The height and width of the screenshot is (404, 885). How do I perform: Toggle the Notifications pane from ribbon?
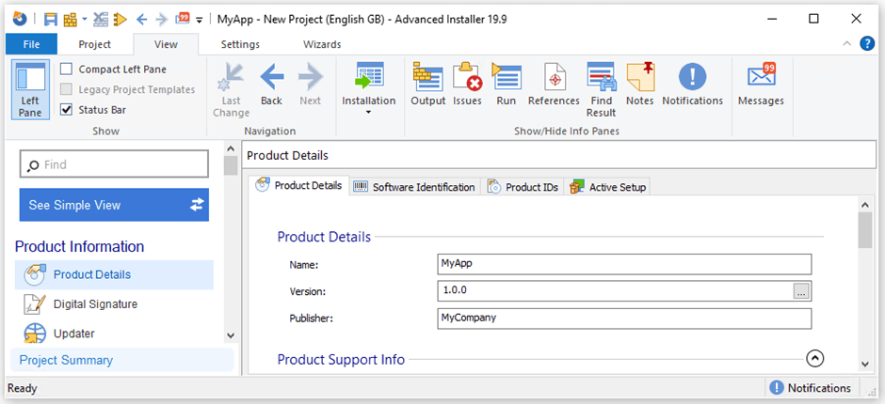click(693, 85)
